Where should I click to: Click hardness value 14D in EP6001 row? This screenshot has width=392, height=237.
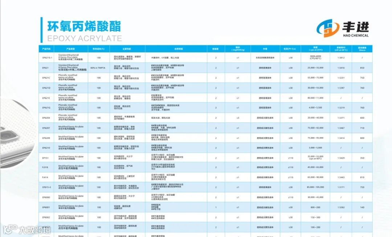(x=362, y=207)
